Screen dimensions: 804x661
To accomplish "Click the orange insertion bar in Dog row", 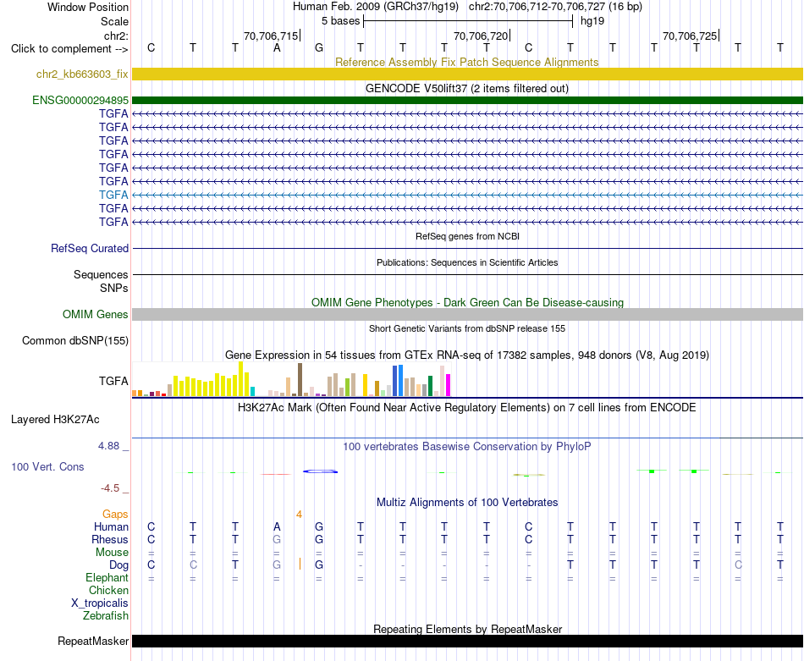I will 300,564.
